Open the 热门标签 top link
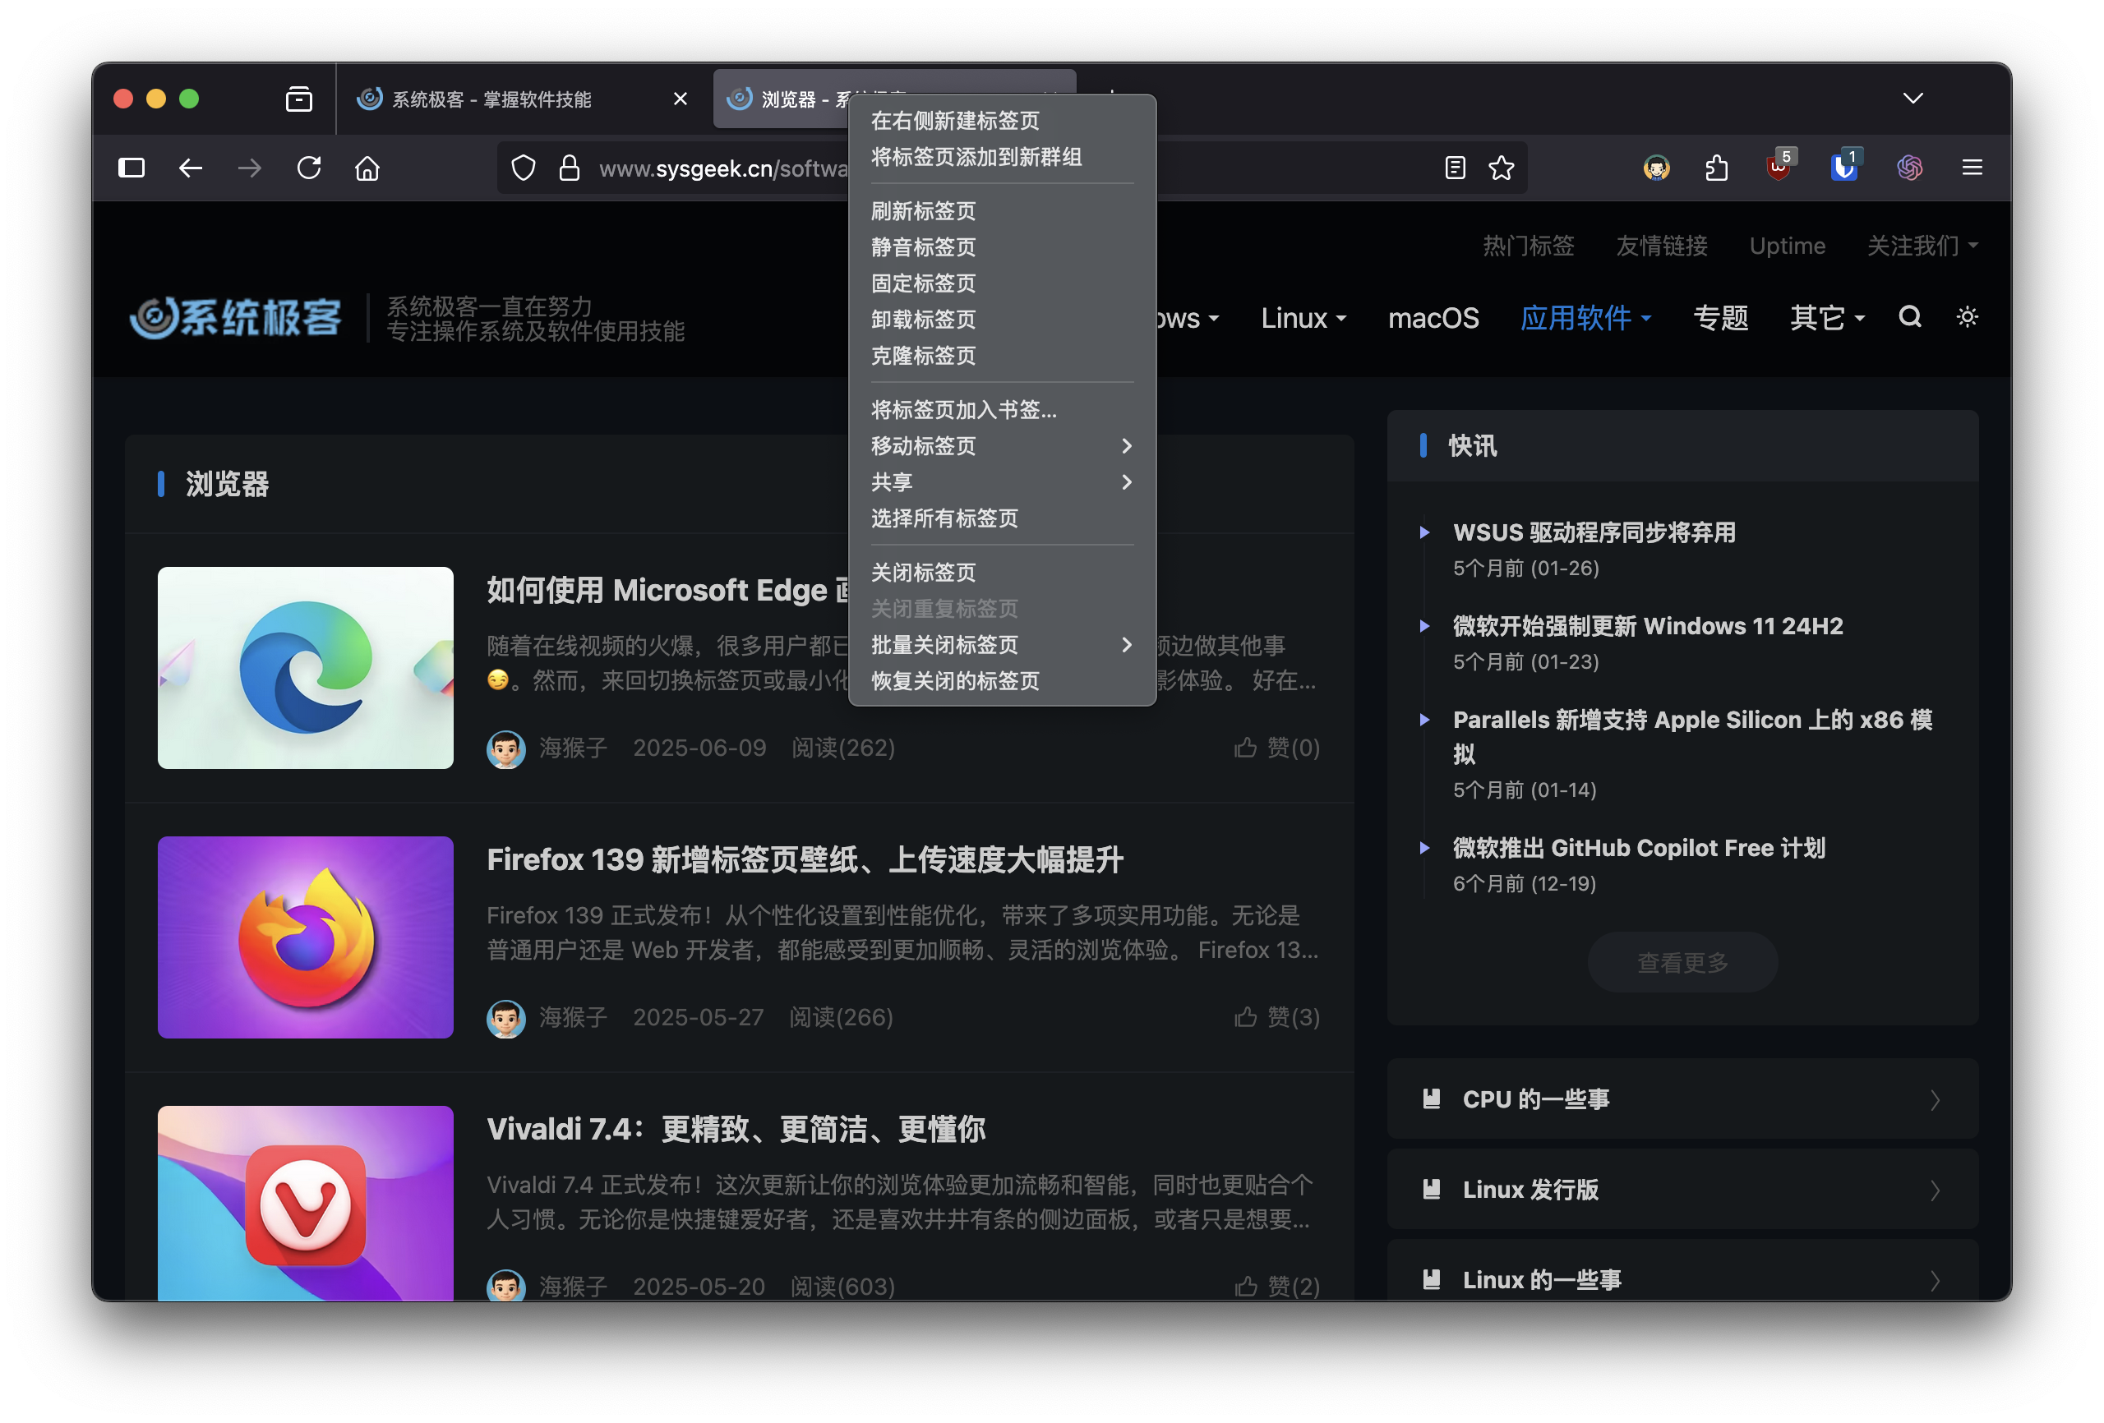Screen dimensions: 2104x1423 (1530, 246)
